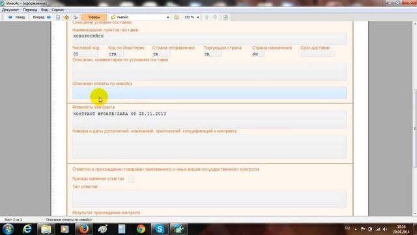Open the Переход menu
417x235 pixels.
[30, 10]
